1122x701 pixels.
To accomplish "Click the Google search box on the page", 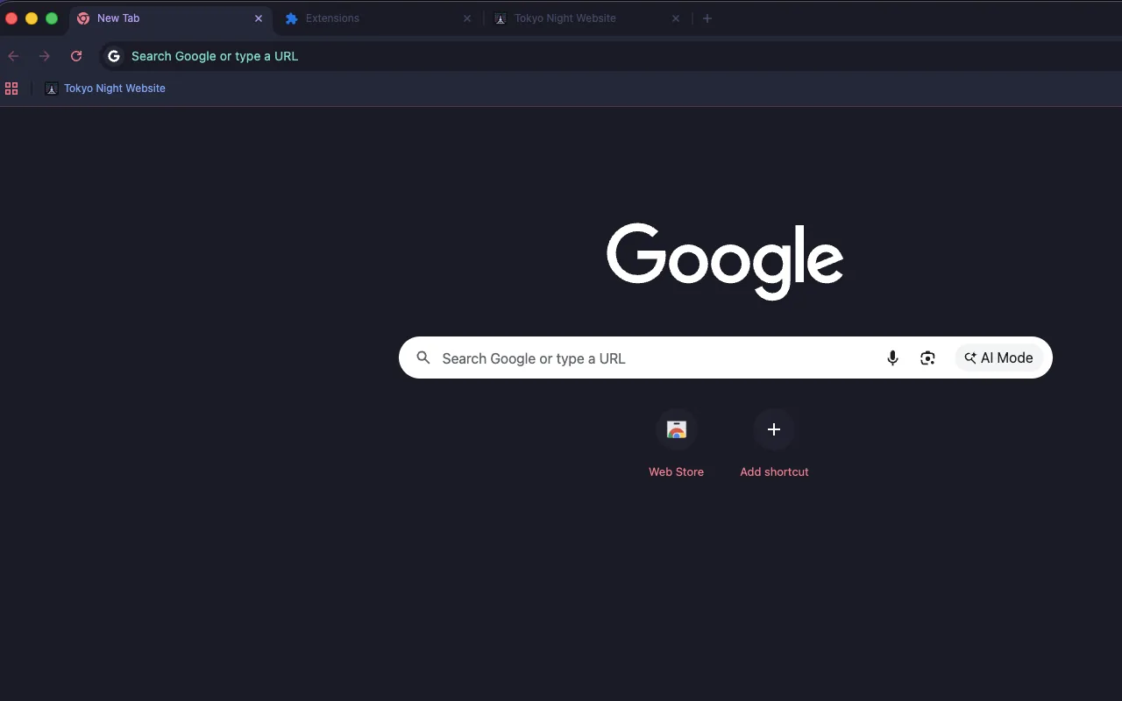I will 726,358.
